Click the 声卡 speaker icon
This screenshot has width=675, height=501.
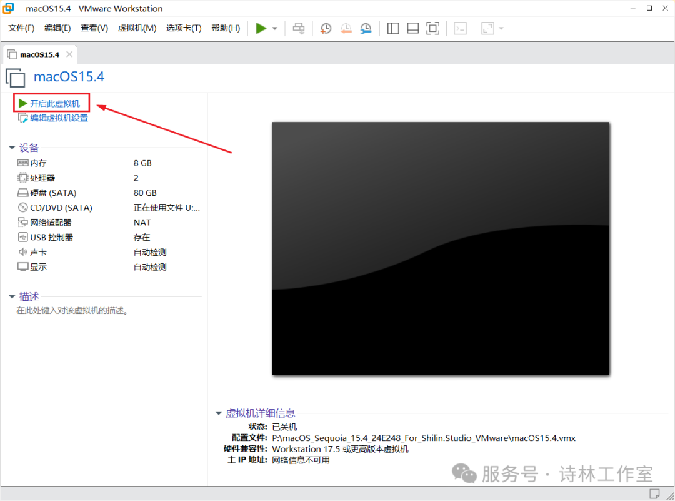point(23,252)
